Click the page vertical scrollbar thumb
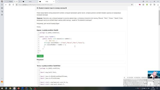The width and height of the screenshot is (160, 90). (x=159, y=17)
